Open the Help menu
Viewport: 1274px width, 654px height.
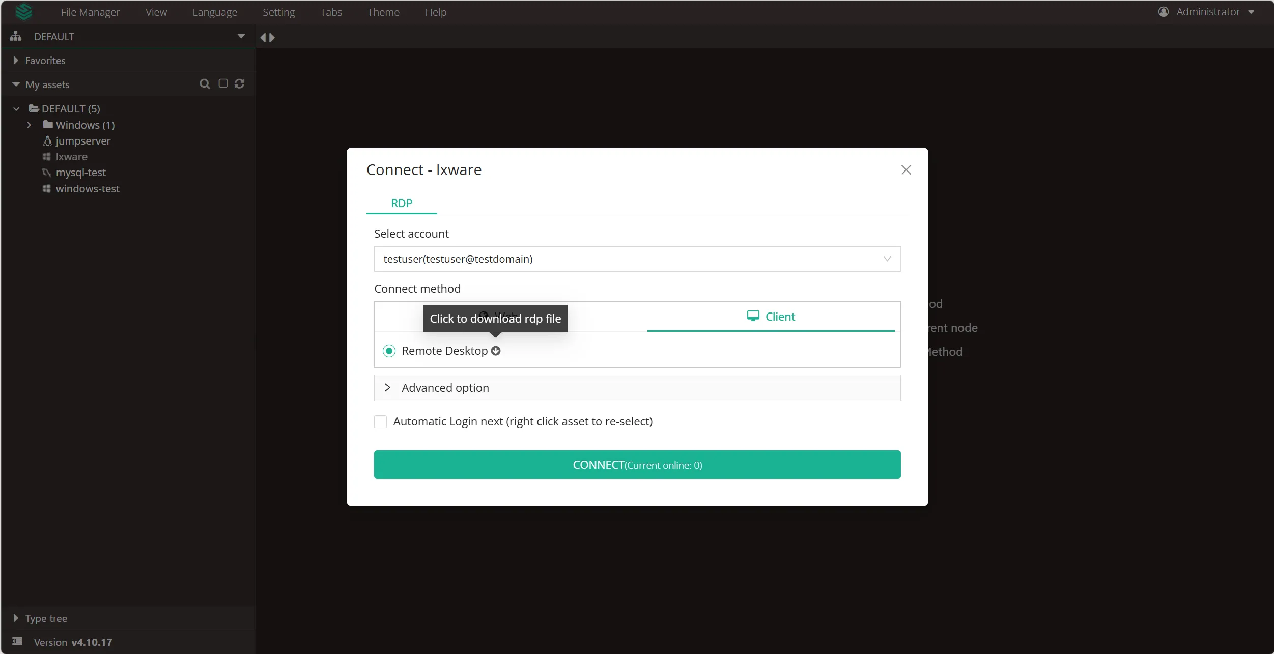pos(436,12)
